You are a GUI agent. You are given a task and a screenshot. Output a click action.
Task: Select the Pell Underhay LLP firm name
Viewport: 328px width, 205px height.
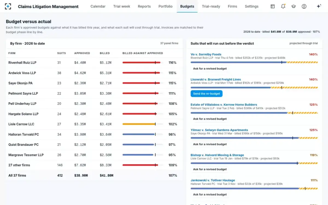coord(22,104)
